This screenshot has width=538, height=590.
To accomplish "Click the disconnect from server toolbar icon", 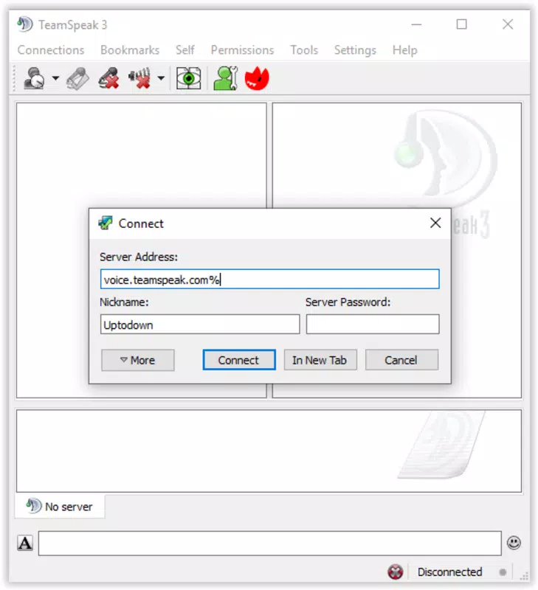I will tap(78, 78).
